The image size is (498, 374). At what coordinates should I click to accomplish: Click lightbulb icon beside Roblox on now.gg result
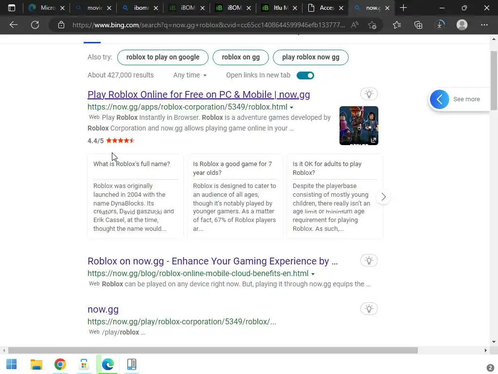point(369,261)
